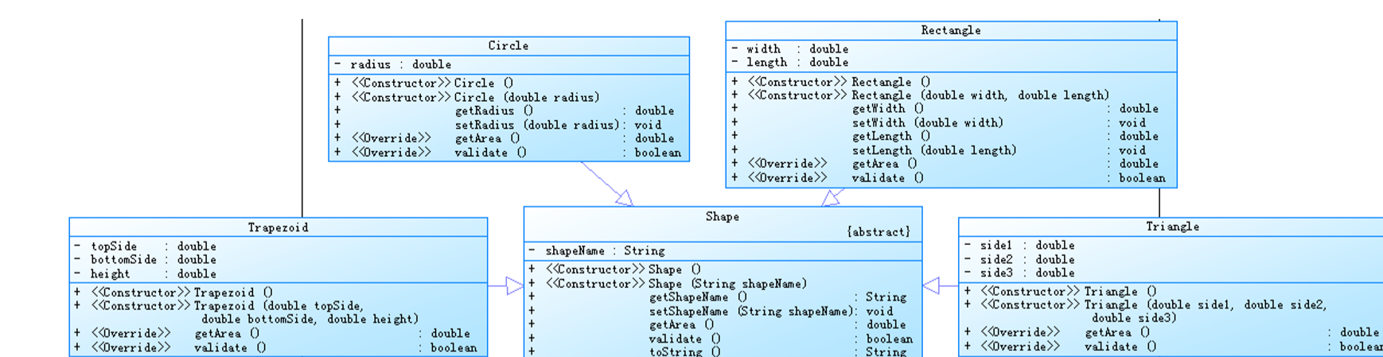Viewport: 1383px width, 357px height.
Task: Select the generalization arrow from Rectangle to Shape
Action: click(832, 197)
